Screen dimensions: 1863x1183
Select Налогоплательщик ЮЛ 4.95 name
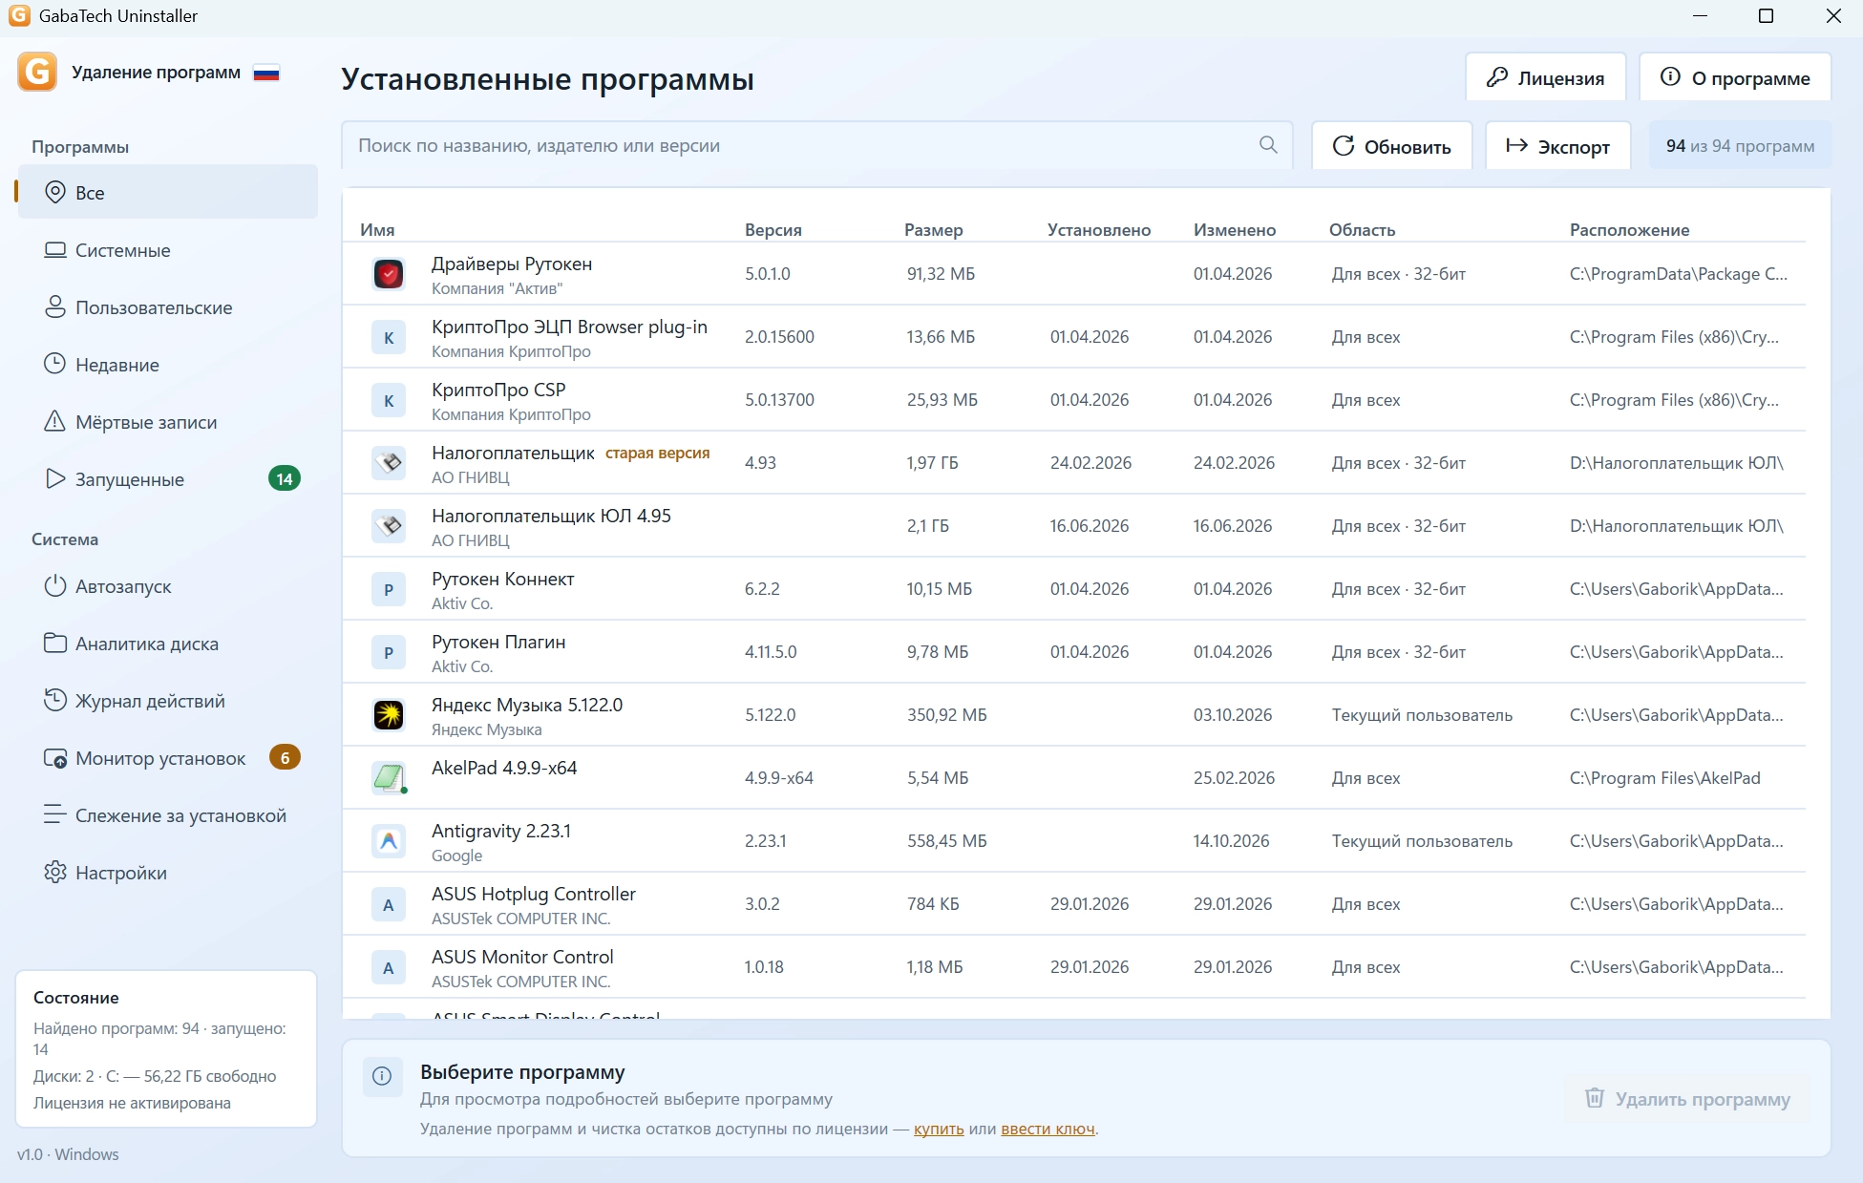pyautogui.click(x=551, y=516)
